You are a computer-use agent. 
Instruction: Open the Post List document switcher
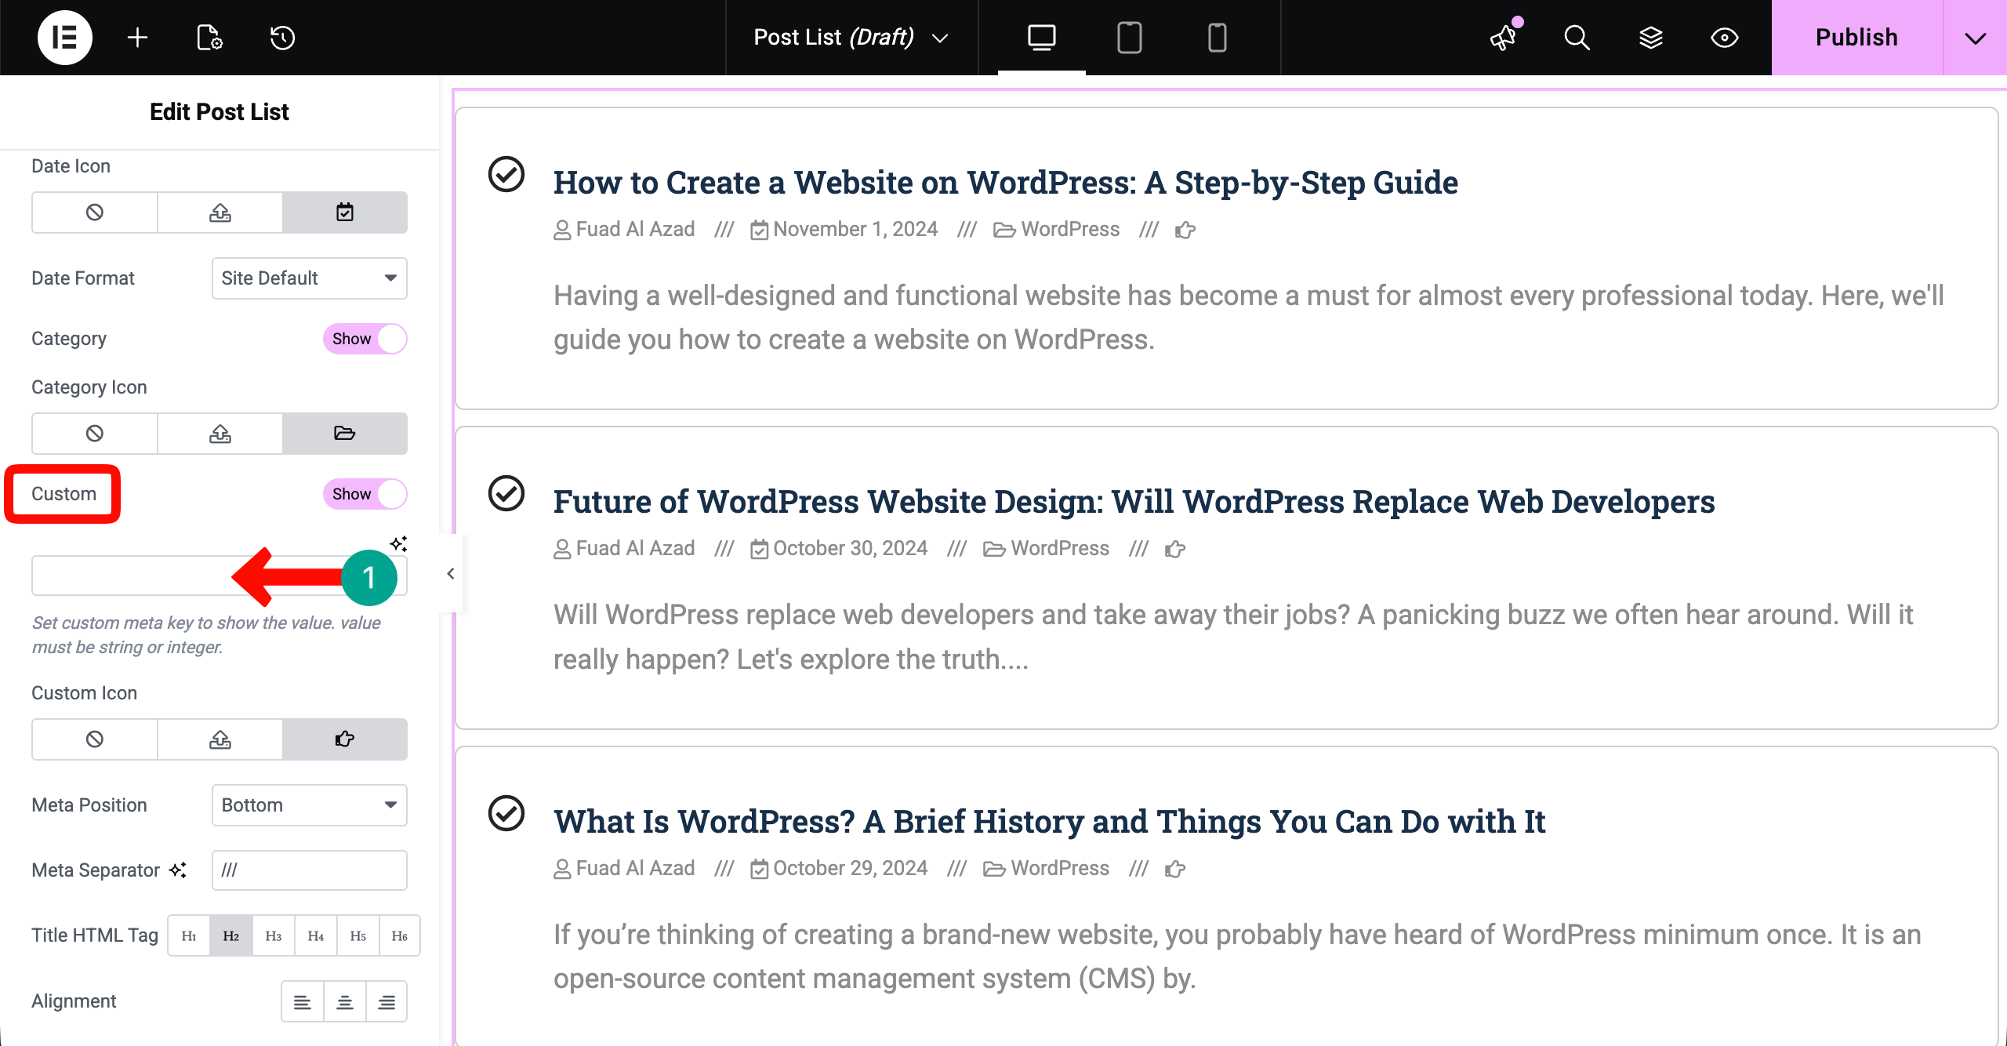coord(850,37)
